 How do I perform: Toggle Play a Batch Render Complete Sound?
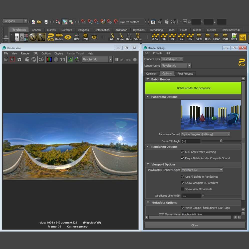[183, 158]
